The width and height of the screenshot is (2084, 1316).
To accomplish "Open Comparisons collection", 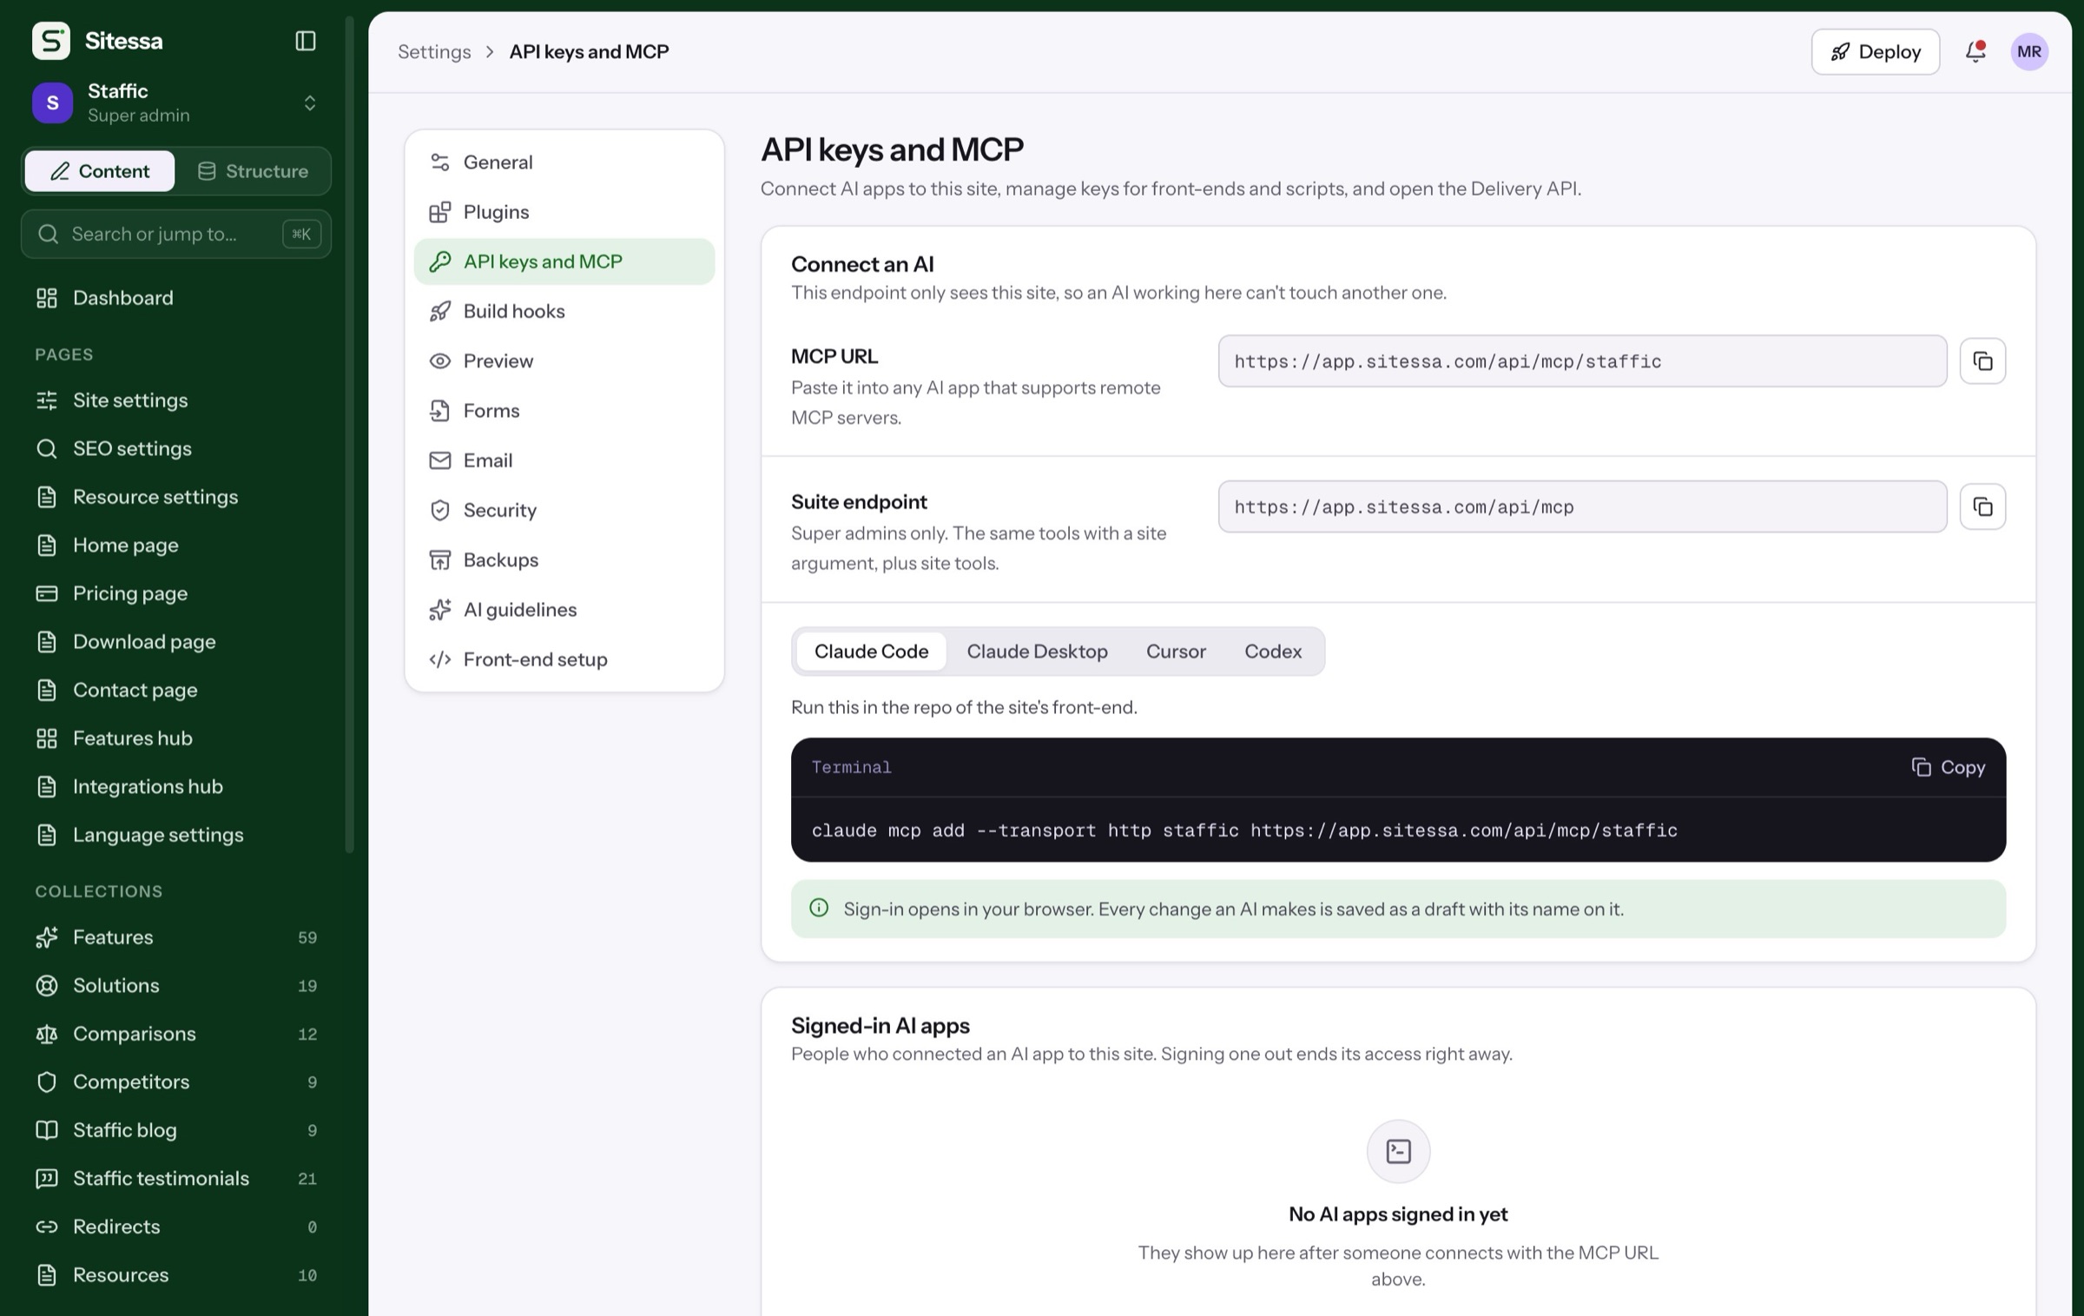I will (176, 1034).
